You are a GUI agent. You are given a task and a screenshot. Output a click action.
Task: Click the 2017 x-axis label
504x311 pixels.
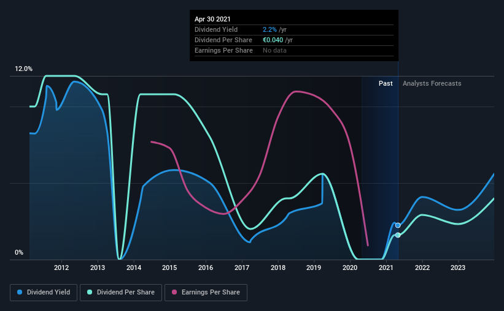click(x=242, y=268)
